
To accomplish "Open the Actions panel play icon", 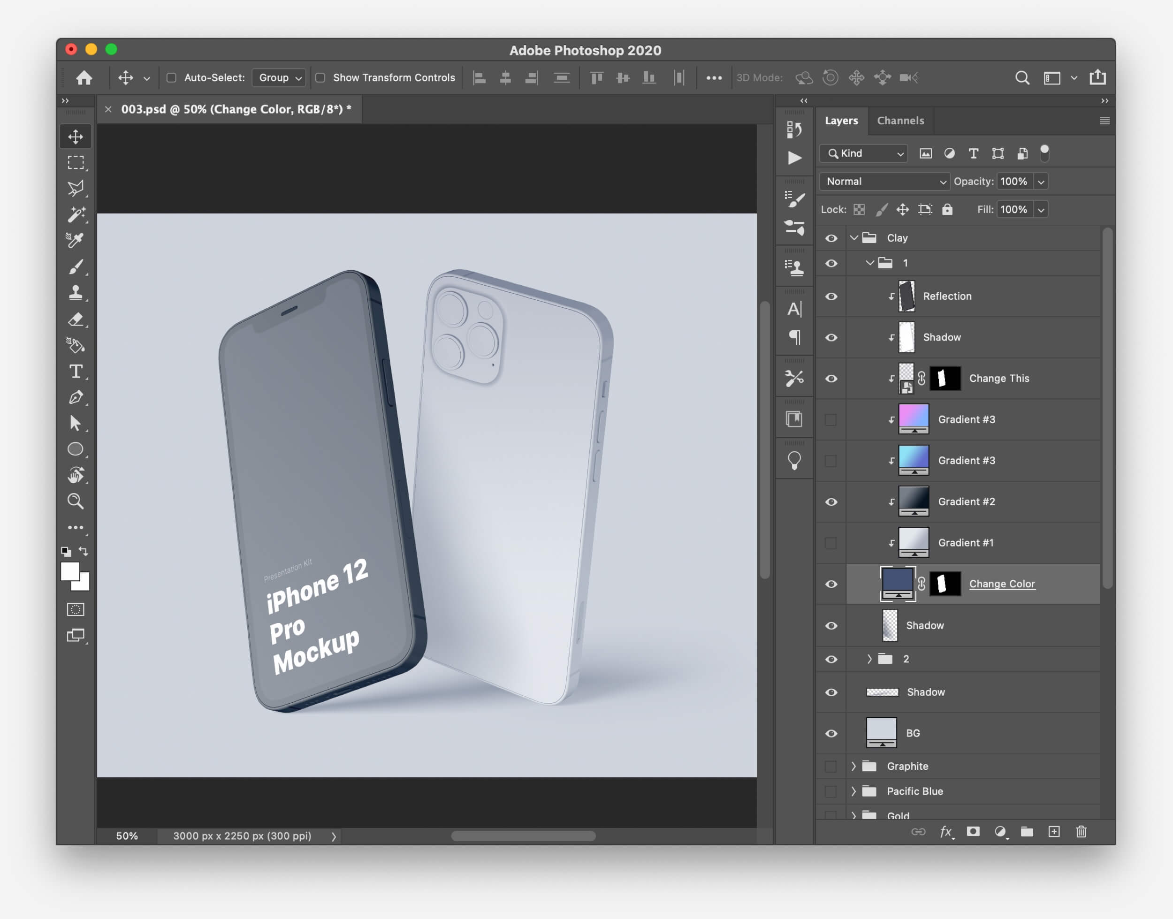I will tap(794, 158).
